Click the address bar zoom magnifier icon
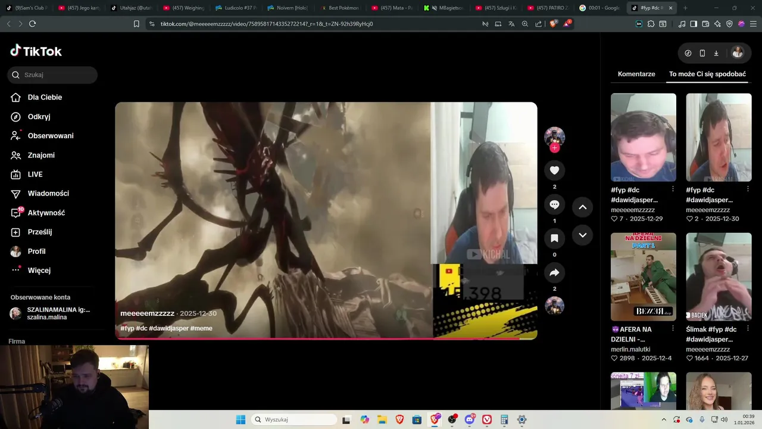The image size is (762, 429). 525,24
